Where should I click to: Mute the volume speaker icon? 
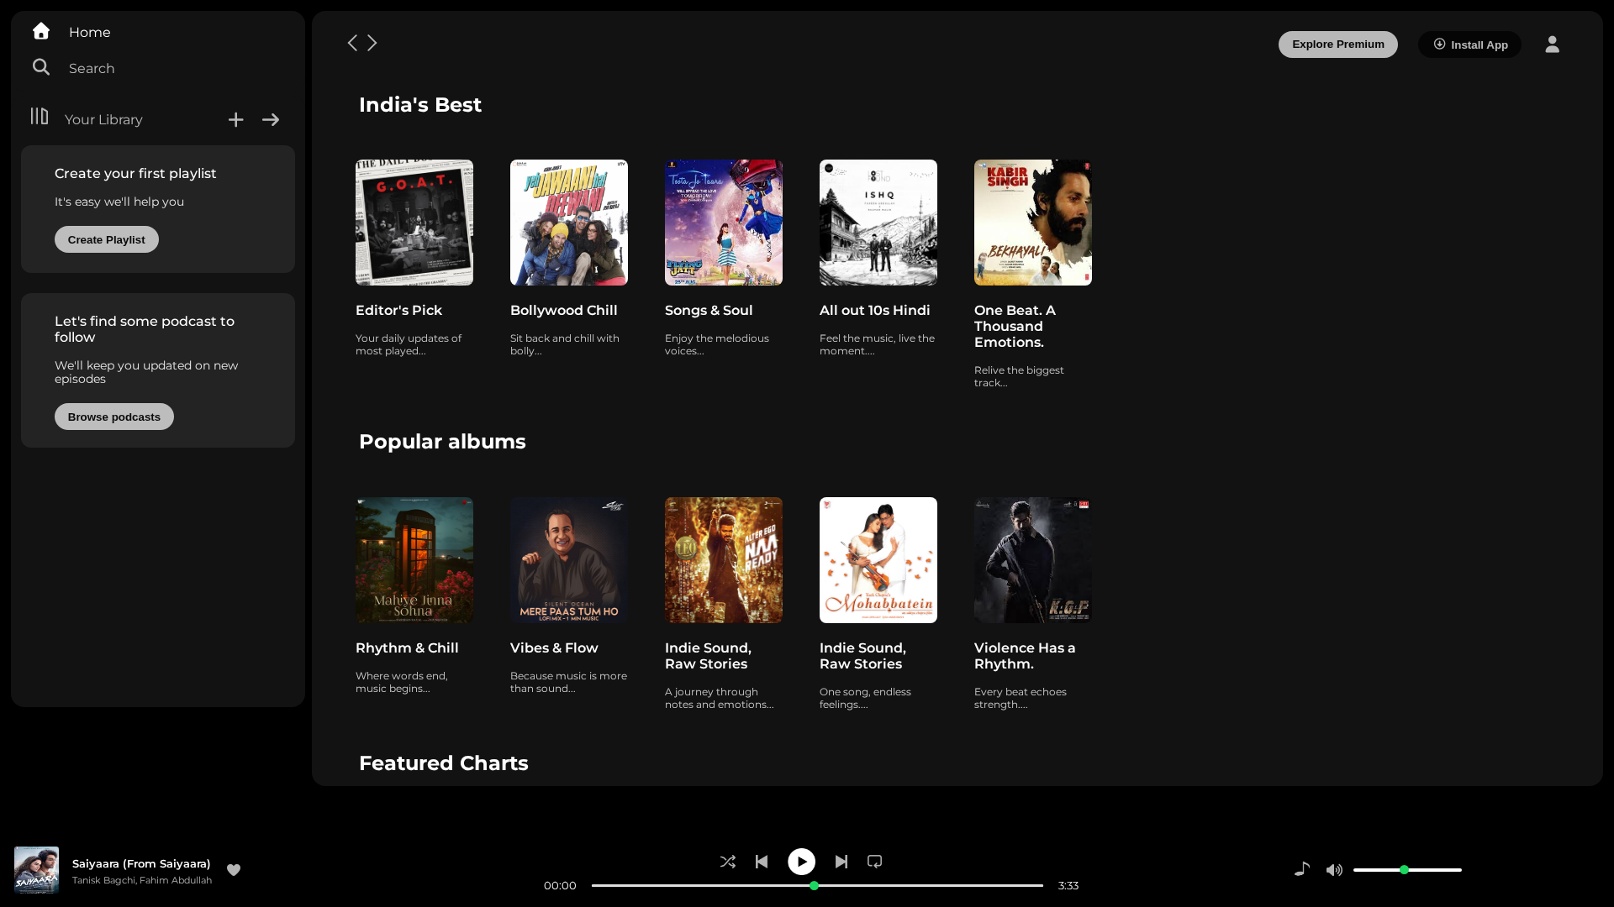tap(1334, 870)
